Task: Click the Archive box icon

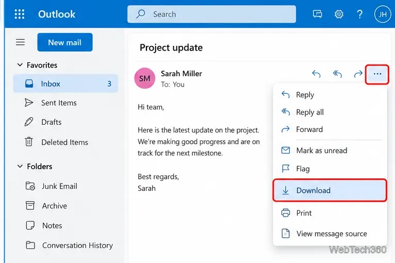Action: (x=30, y=205)
